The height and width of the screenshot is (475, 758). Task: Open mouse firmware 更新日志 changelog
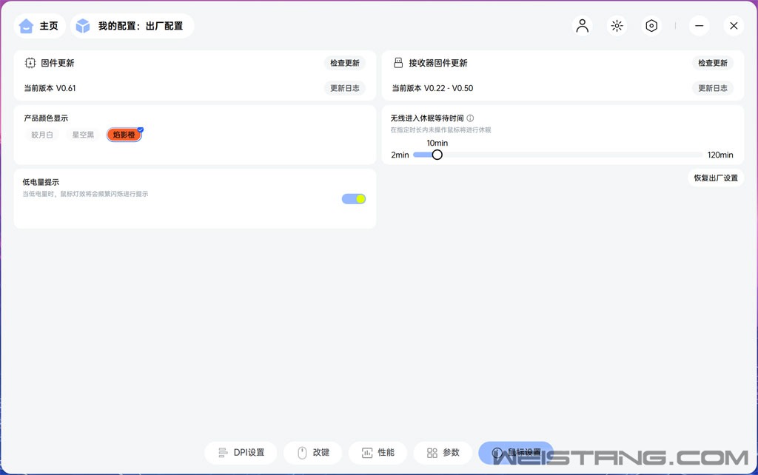[345, 88]
